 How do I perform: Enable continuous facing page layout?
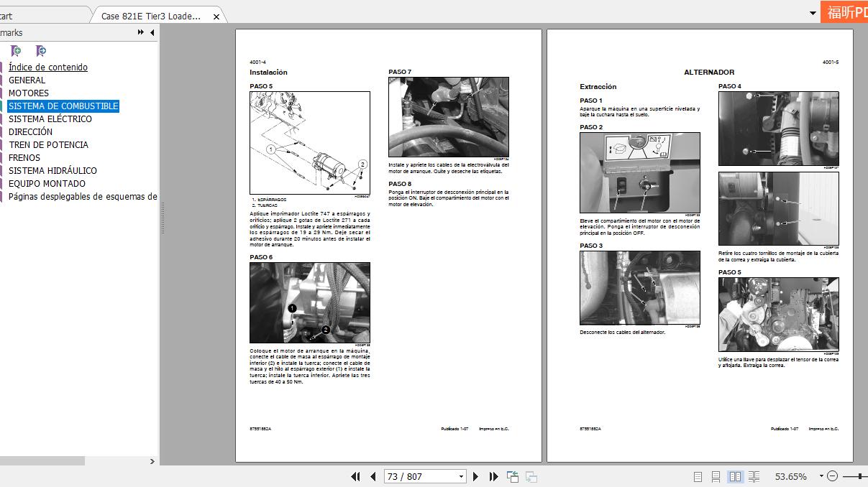pyautogui.click(x=753, y=476)
